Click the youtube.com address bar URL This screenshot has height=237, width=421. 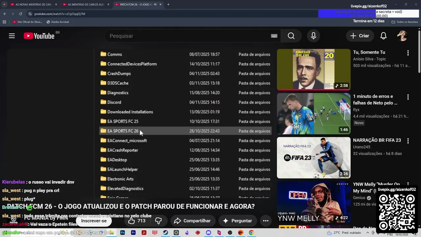coord(60,14)
